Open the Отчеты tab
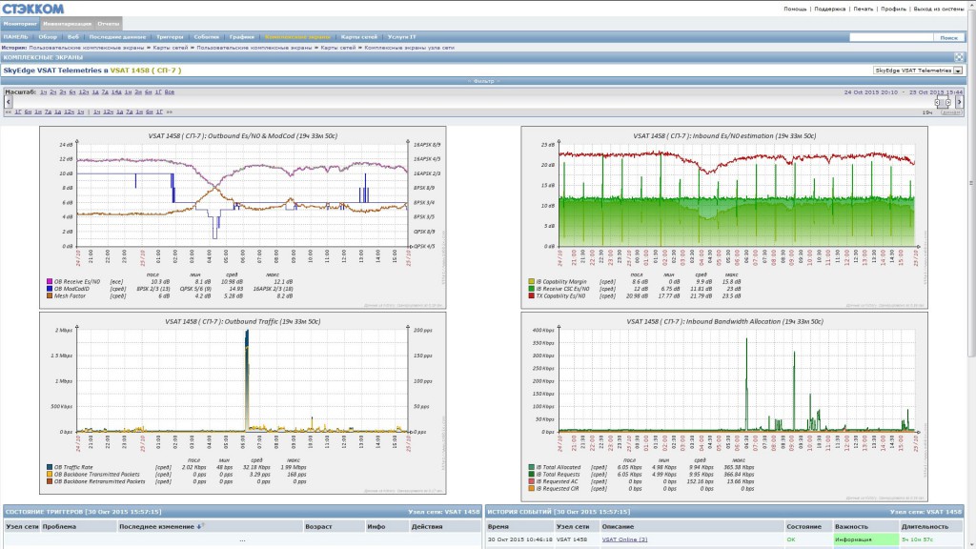The height and width of the screenshot is (549, 976). pyautogui.click(x=109, y=24)
